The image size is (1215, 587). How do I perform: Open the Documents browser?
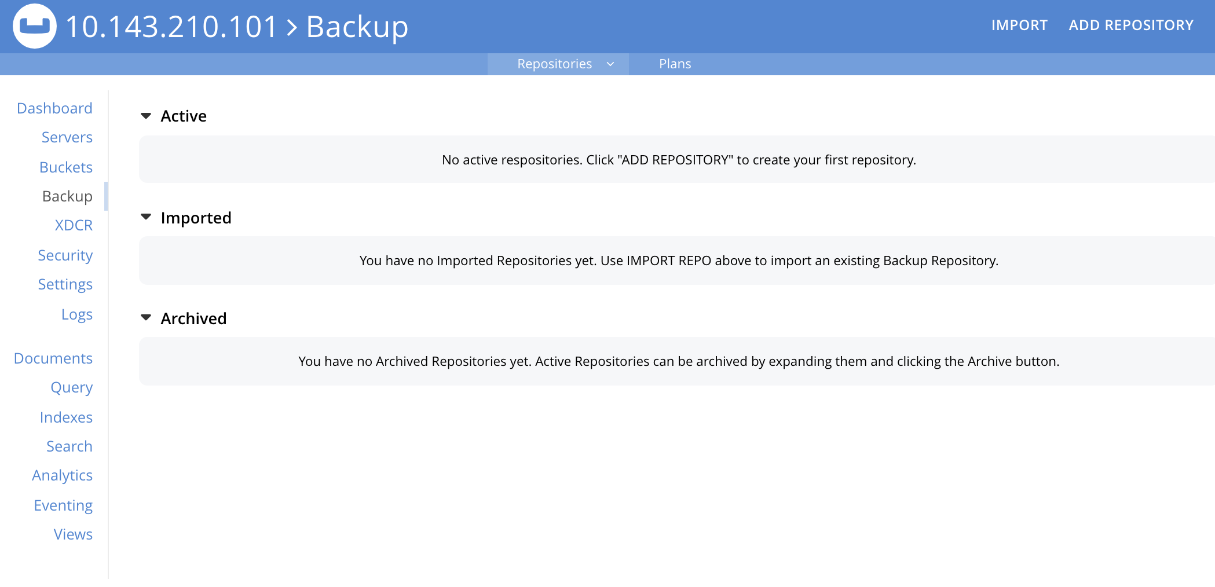tap(53, 358)
